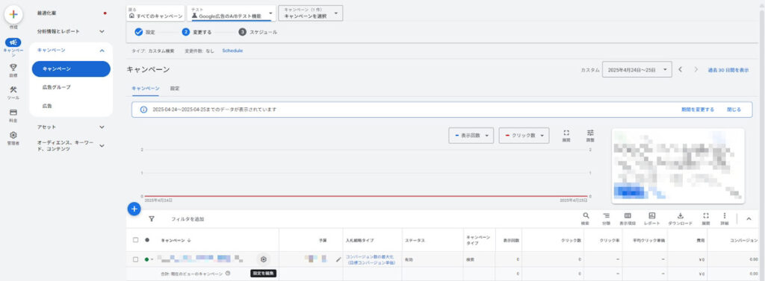Click the Schedule link
Screen dimensions: 765x281
pyautogui.click(x=232, y=51)
